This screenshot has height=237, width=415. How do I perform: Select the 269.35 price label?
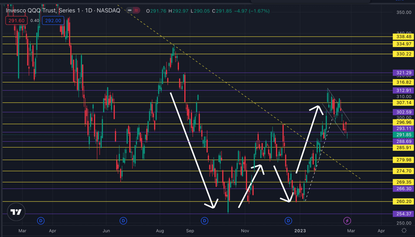(x=404, y=182)
